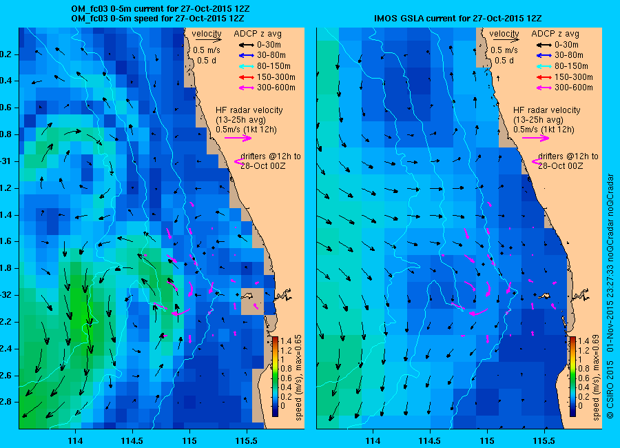Screen dimensions: 620x448
Task: Click the cyan 80-150m arrow in right legend
Action: click(544, 66)
